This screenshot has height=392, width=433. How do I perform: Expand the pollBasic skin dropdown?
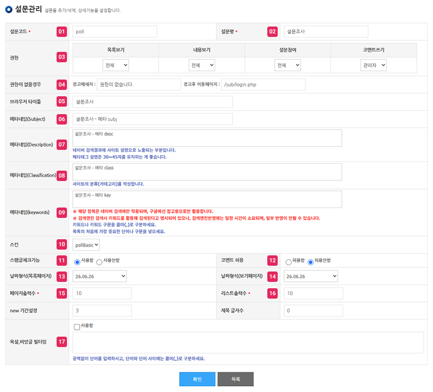coord(86,245)
